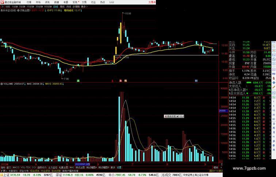The image size is (276, 177).
Task: Open the 行业资讯 tab
Action: 45,171
